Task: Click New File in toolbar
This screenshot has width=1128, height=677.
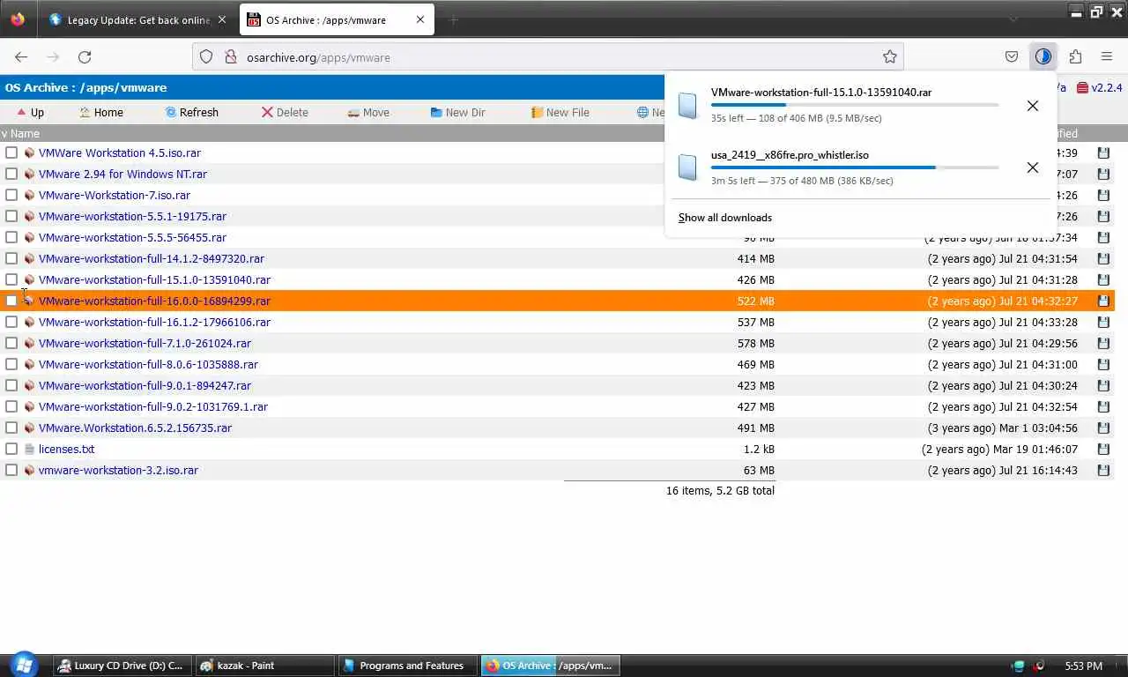Action: 560,112
